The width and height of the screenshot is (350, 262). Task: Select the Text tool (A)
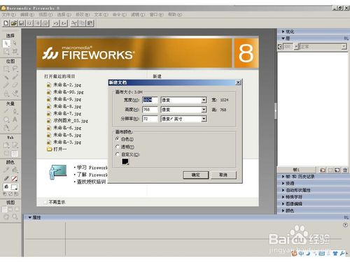(x=15, y=119)
